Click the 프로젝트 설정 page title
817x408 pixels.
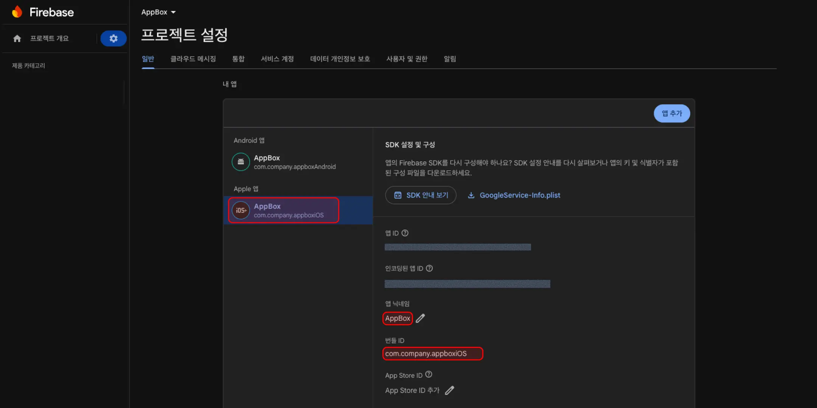(x=185, y=35)
